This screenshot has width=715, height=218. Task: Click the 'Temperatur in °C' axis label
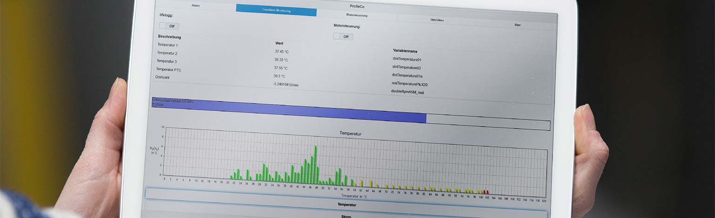click(354, 196)
